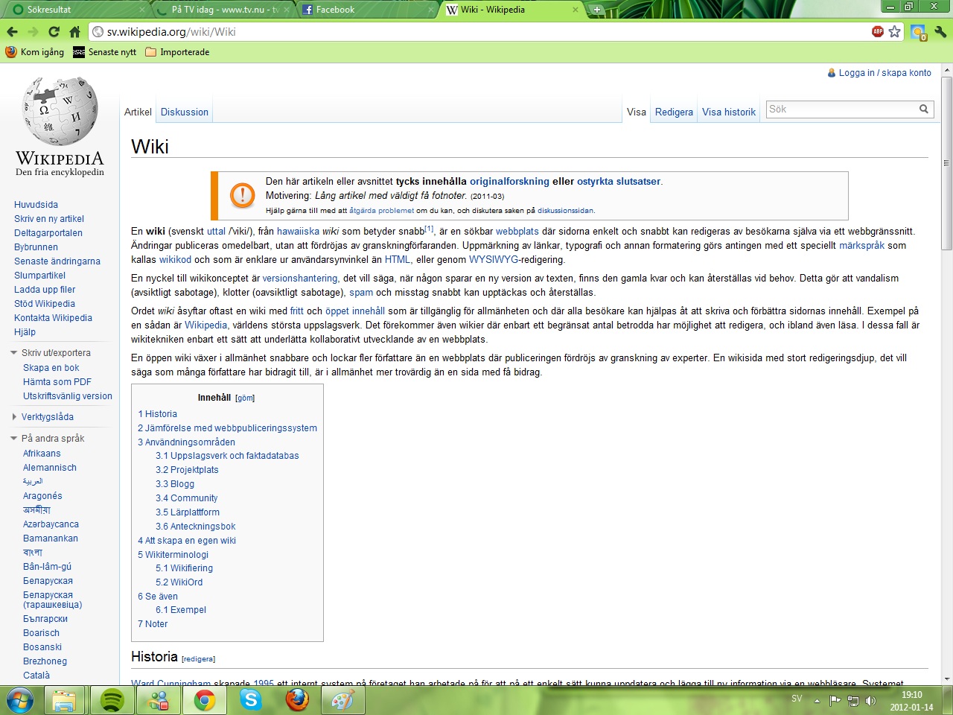Reload the page with the refresh icon
This screenshot has width=953, height=715.
click(54, 31)
